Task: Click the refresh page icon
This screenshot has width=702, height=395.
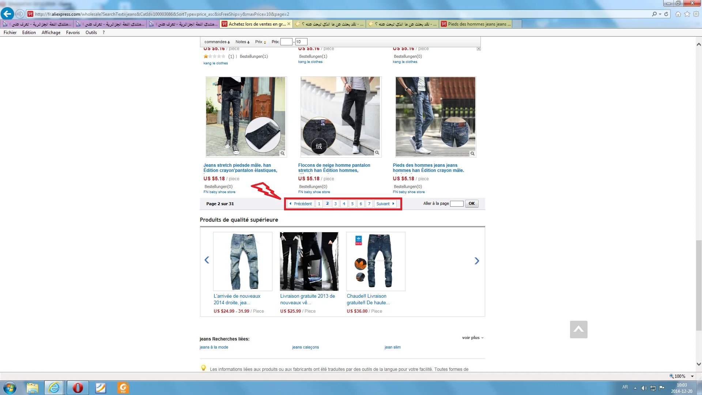Action: [x=666, y=14]
